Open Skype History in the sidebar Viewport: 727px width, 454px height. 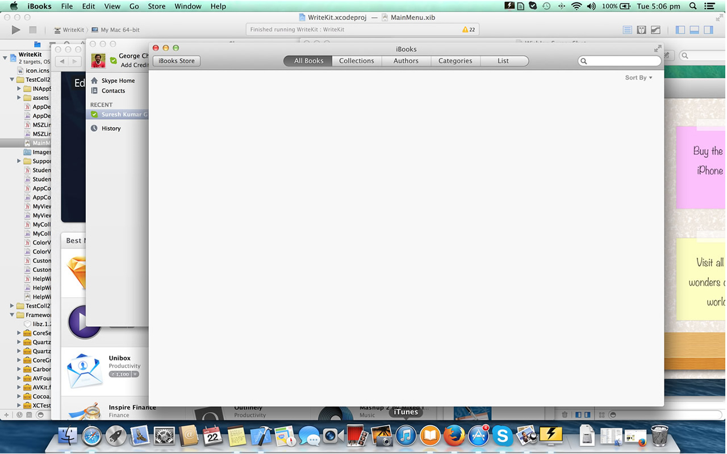click(111, 128)
